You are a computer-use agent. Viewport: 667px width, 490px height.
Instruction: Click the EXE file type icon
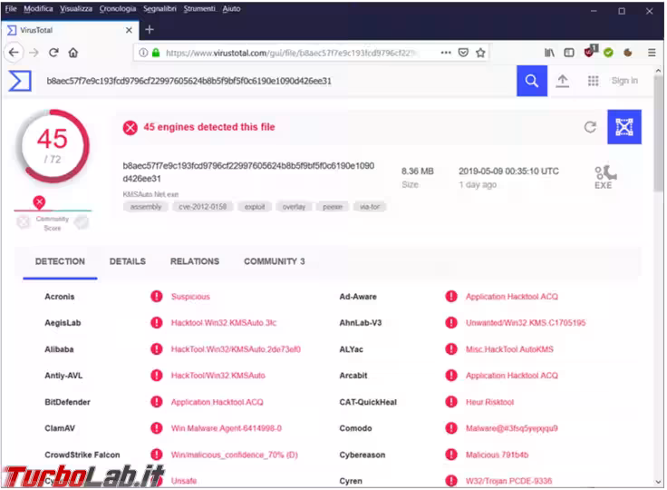[604, 177]
